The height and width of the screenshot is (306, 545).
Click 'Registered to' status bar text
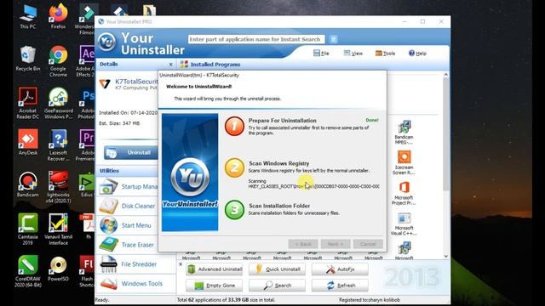click(x=370, y=300)
